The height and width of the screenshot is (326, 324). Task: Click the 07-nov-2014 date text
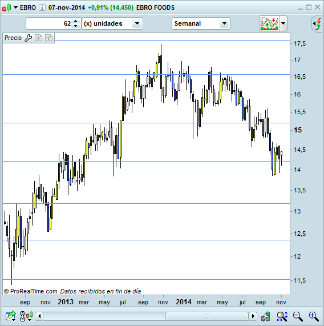coord(67,7)
